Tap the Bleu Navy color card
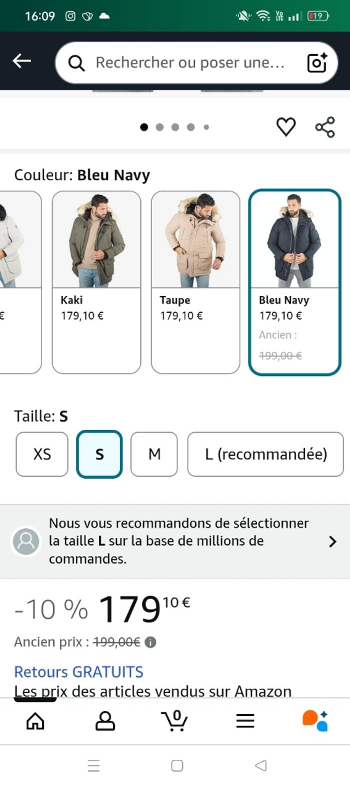The width and height of the screenshot is (350, 787). click(x=294, y=282)
